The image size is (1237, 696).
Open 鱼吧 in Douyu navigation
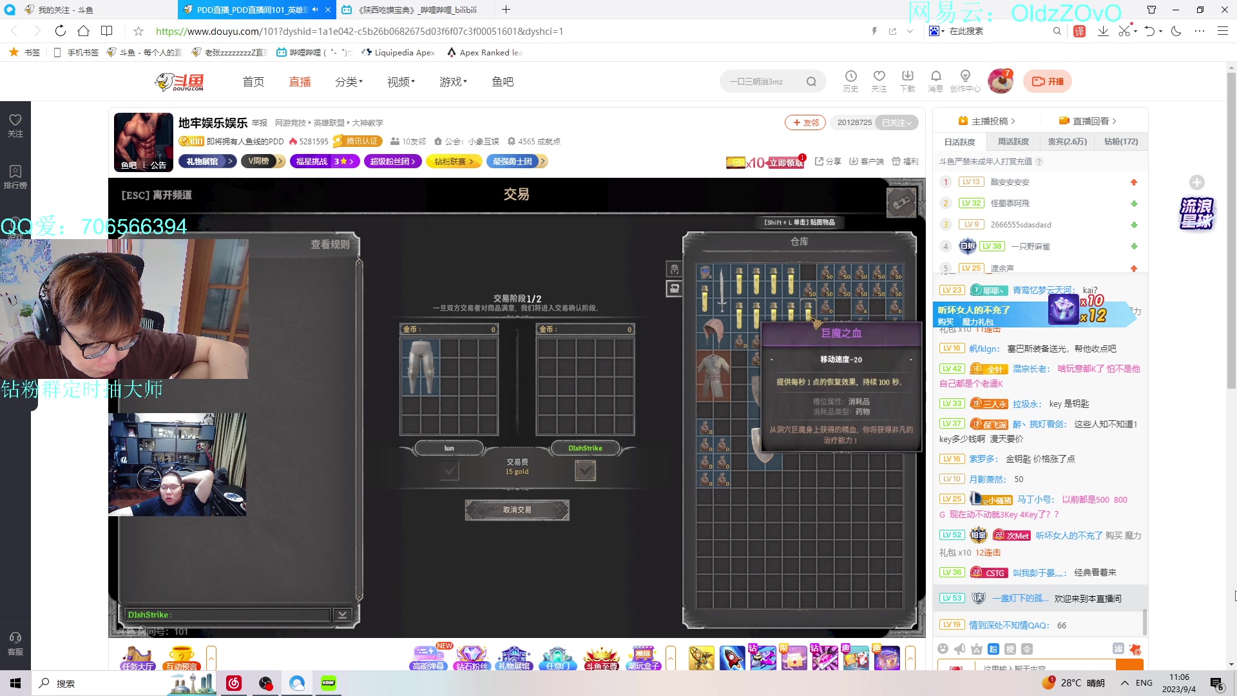pyautogui.click(x=503, y=82)
